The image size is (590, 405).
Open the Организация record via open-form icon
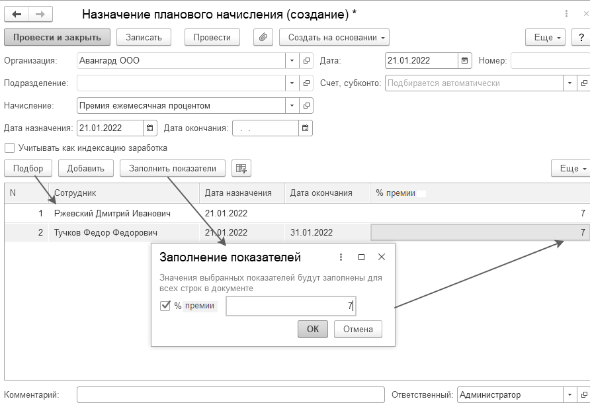pyautogui.click(x=306, y=61)
